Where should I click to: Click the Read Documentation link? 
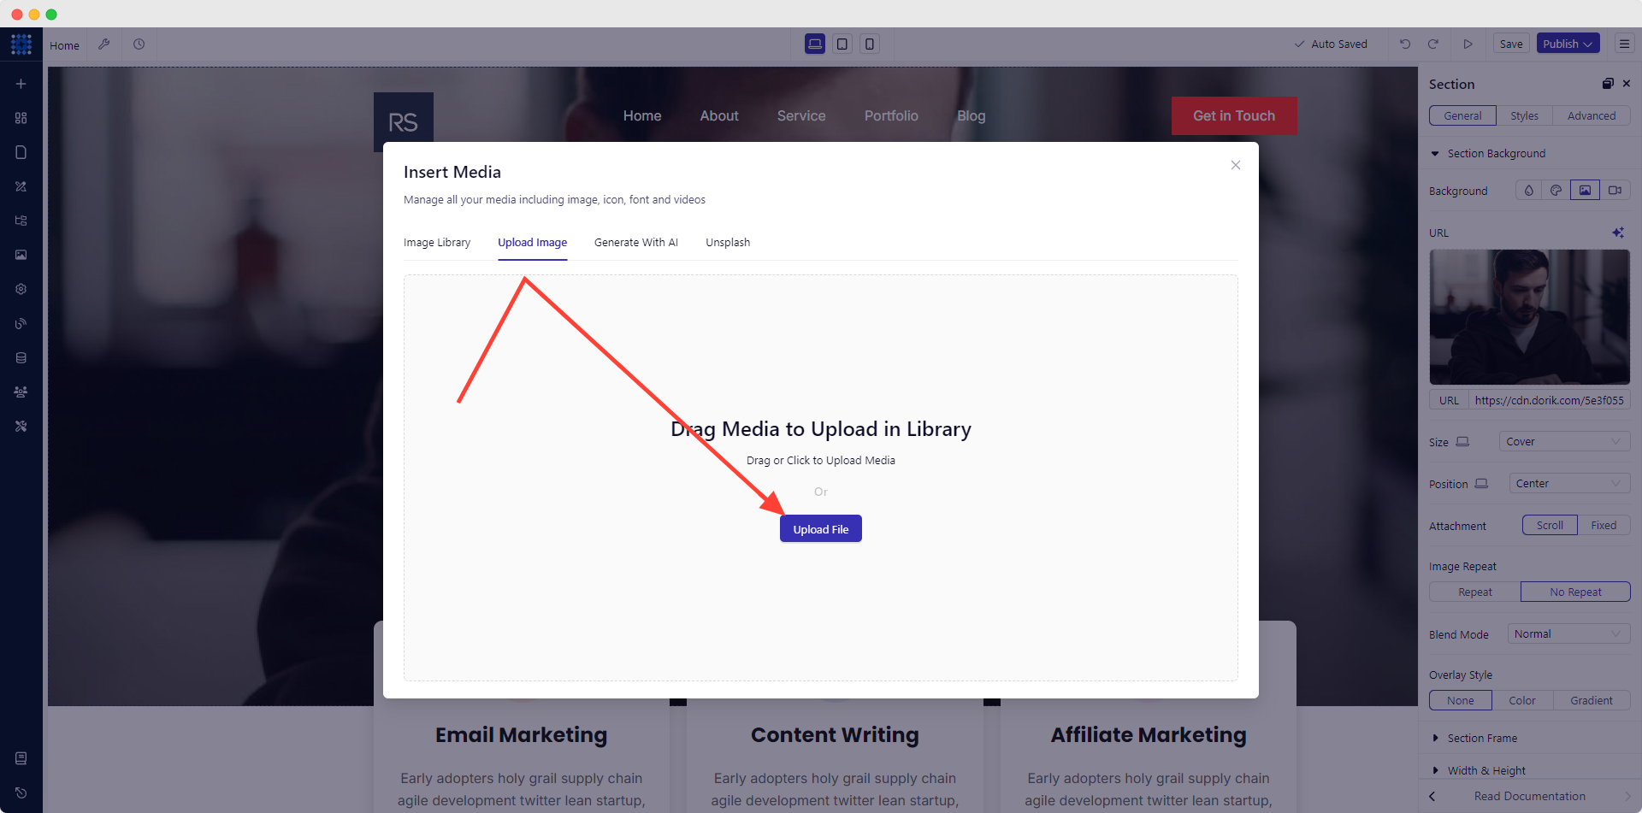point(1529,797)
